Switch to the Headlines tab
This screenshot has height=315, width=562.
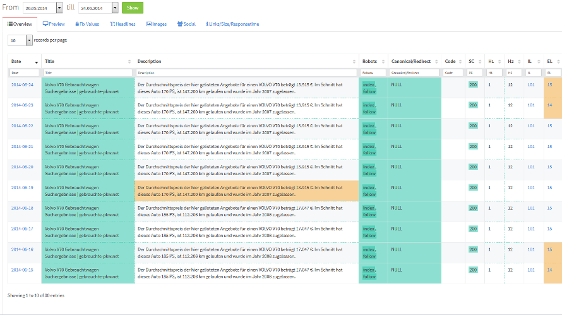coord(123,24)
